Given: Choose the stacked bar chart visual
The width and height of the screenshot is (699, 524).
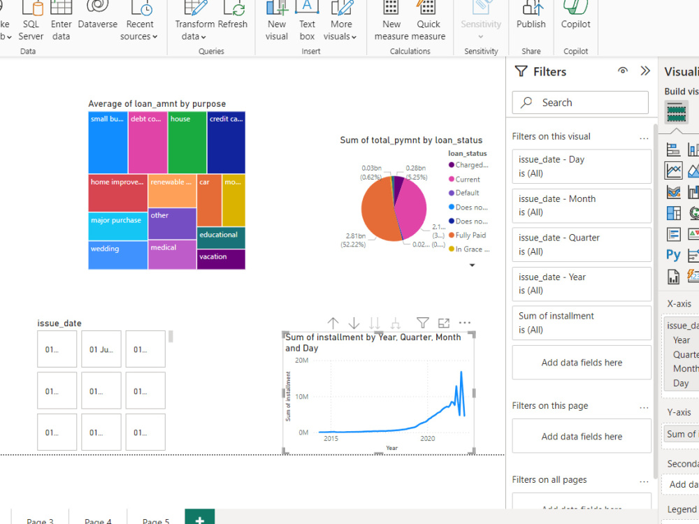Looking at the screenshot, I should [673, 150].
